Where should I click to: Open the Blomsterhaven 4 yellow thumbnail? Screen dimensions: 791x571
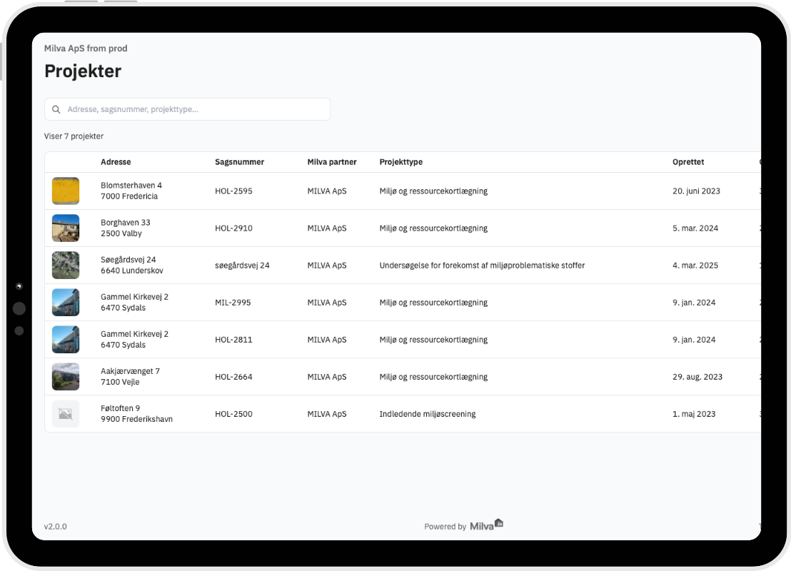point(66,191)
